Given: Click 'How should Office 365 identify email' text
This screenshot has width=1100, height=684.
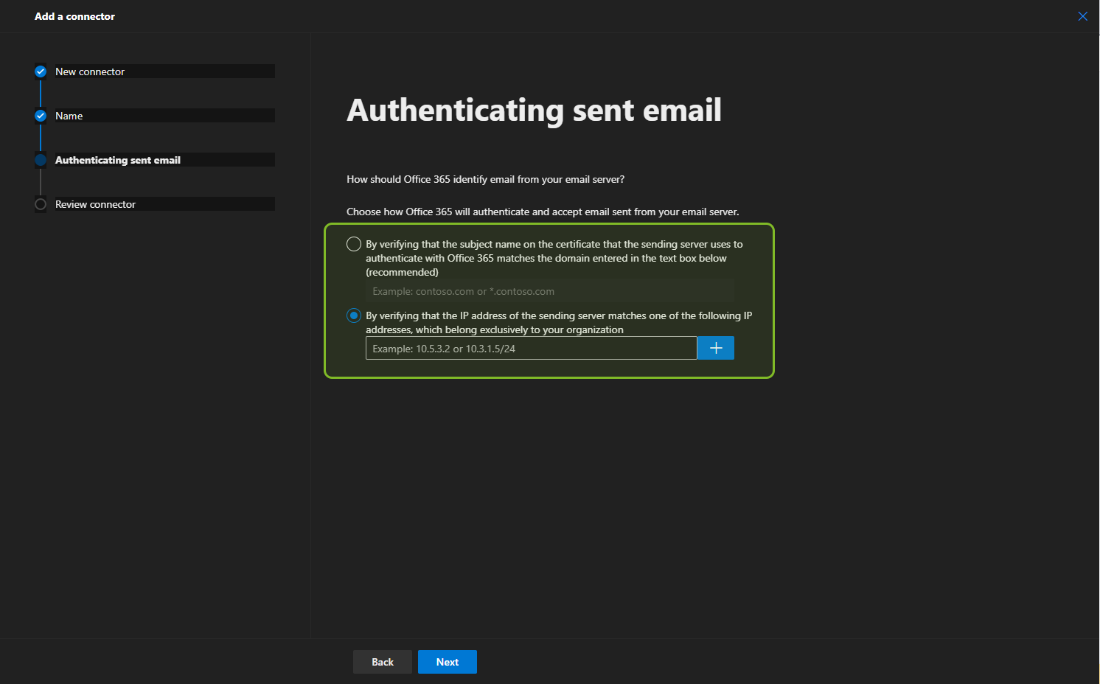Looking at the screenshot, I should [486, 179].
